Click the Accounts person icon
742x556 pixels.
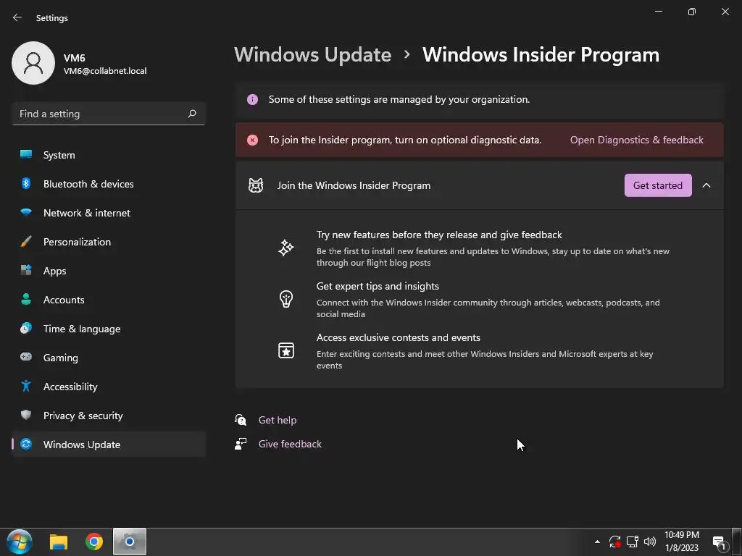pyautogui.click(x=26, y=299)
